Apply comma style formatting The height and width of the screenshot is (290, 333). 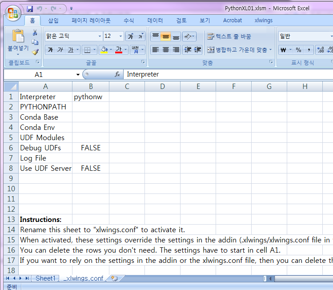309,50
